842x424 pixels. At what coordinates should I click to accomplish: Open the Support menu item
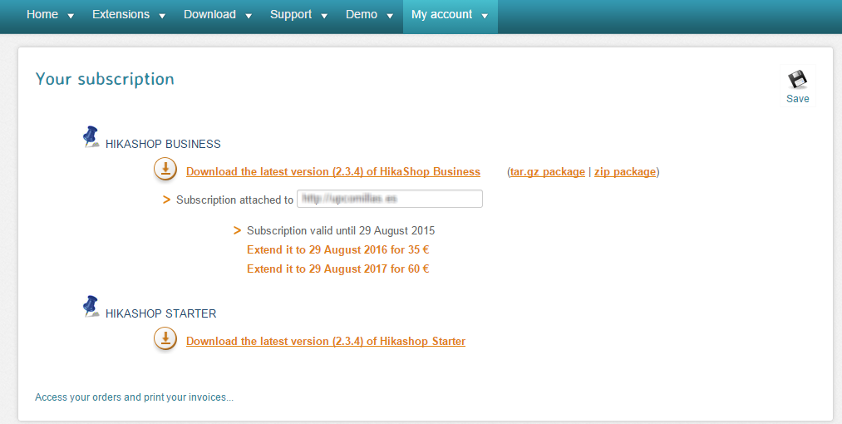point(291,14)
